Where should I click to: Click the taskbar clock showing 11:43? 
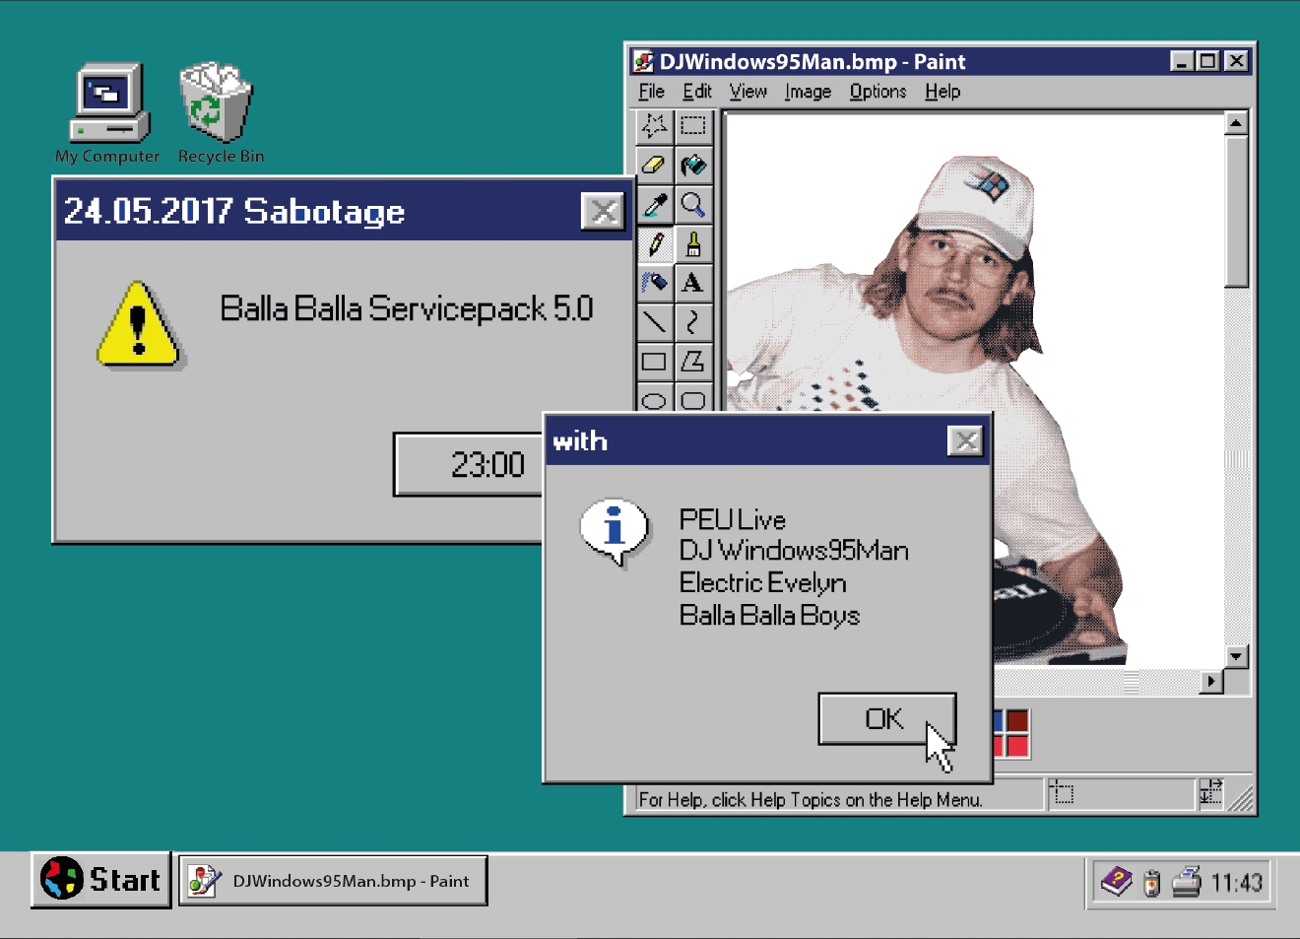1236,882
